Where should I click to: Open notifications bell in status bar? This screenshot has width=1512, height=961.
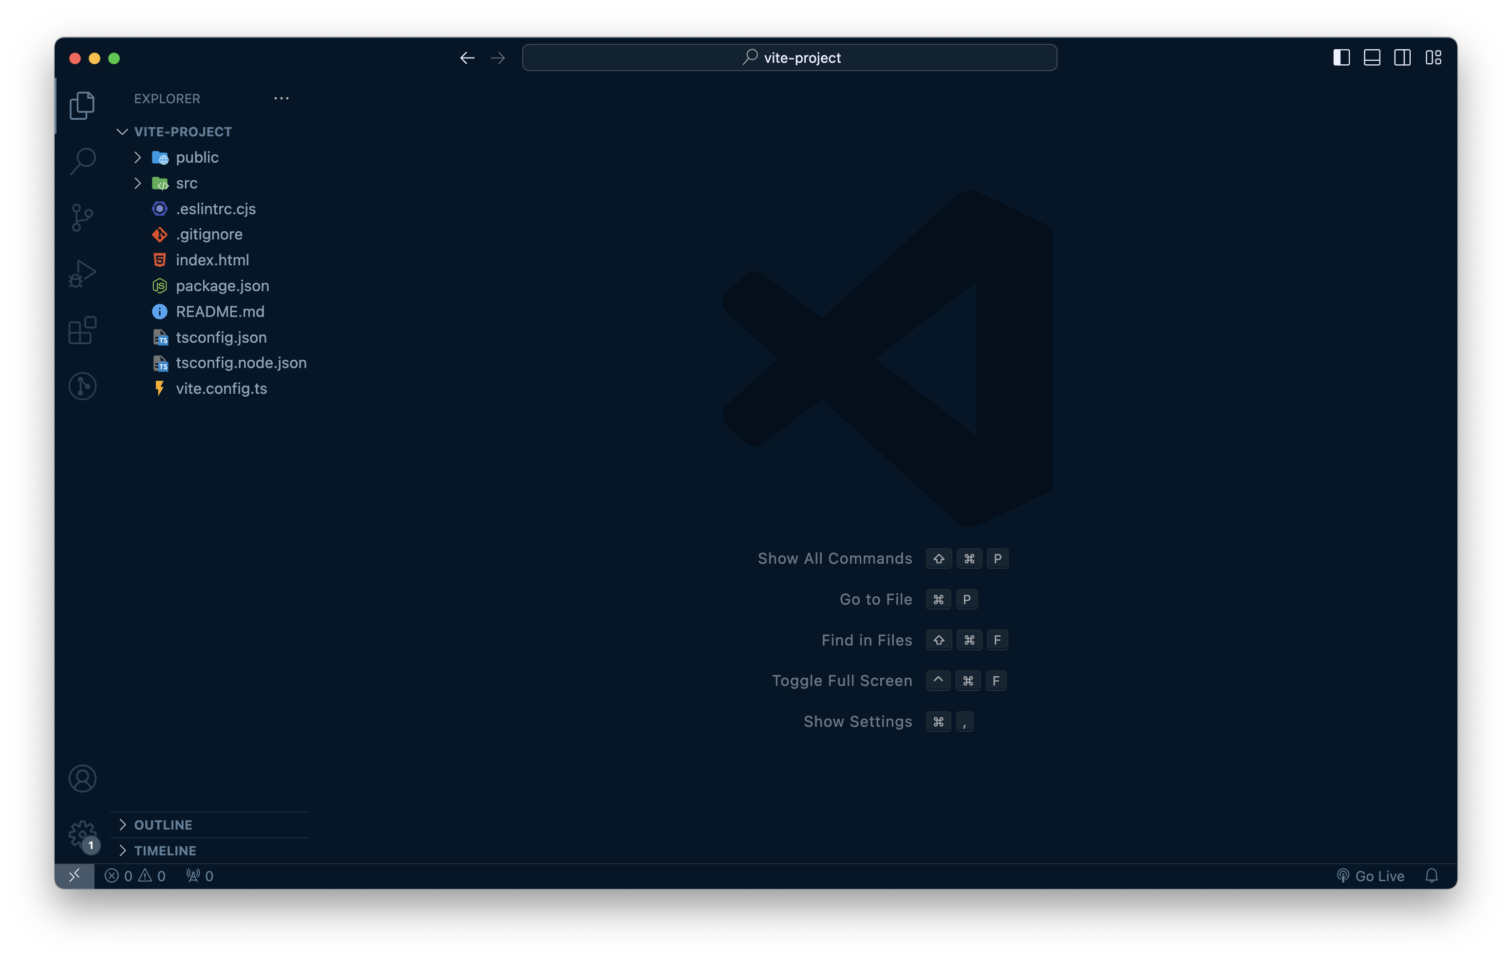click(x=1431, y=876)
